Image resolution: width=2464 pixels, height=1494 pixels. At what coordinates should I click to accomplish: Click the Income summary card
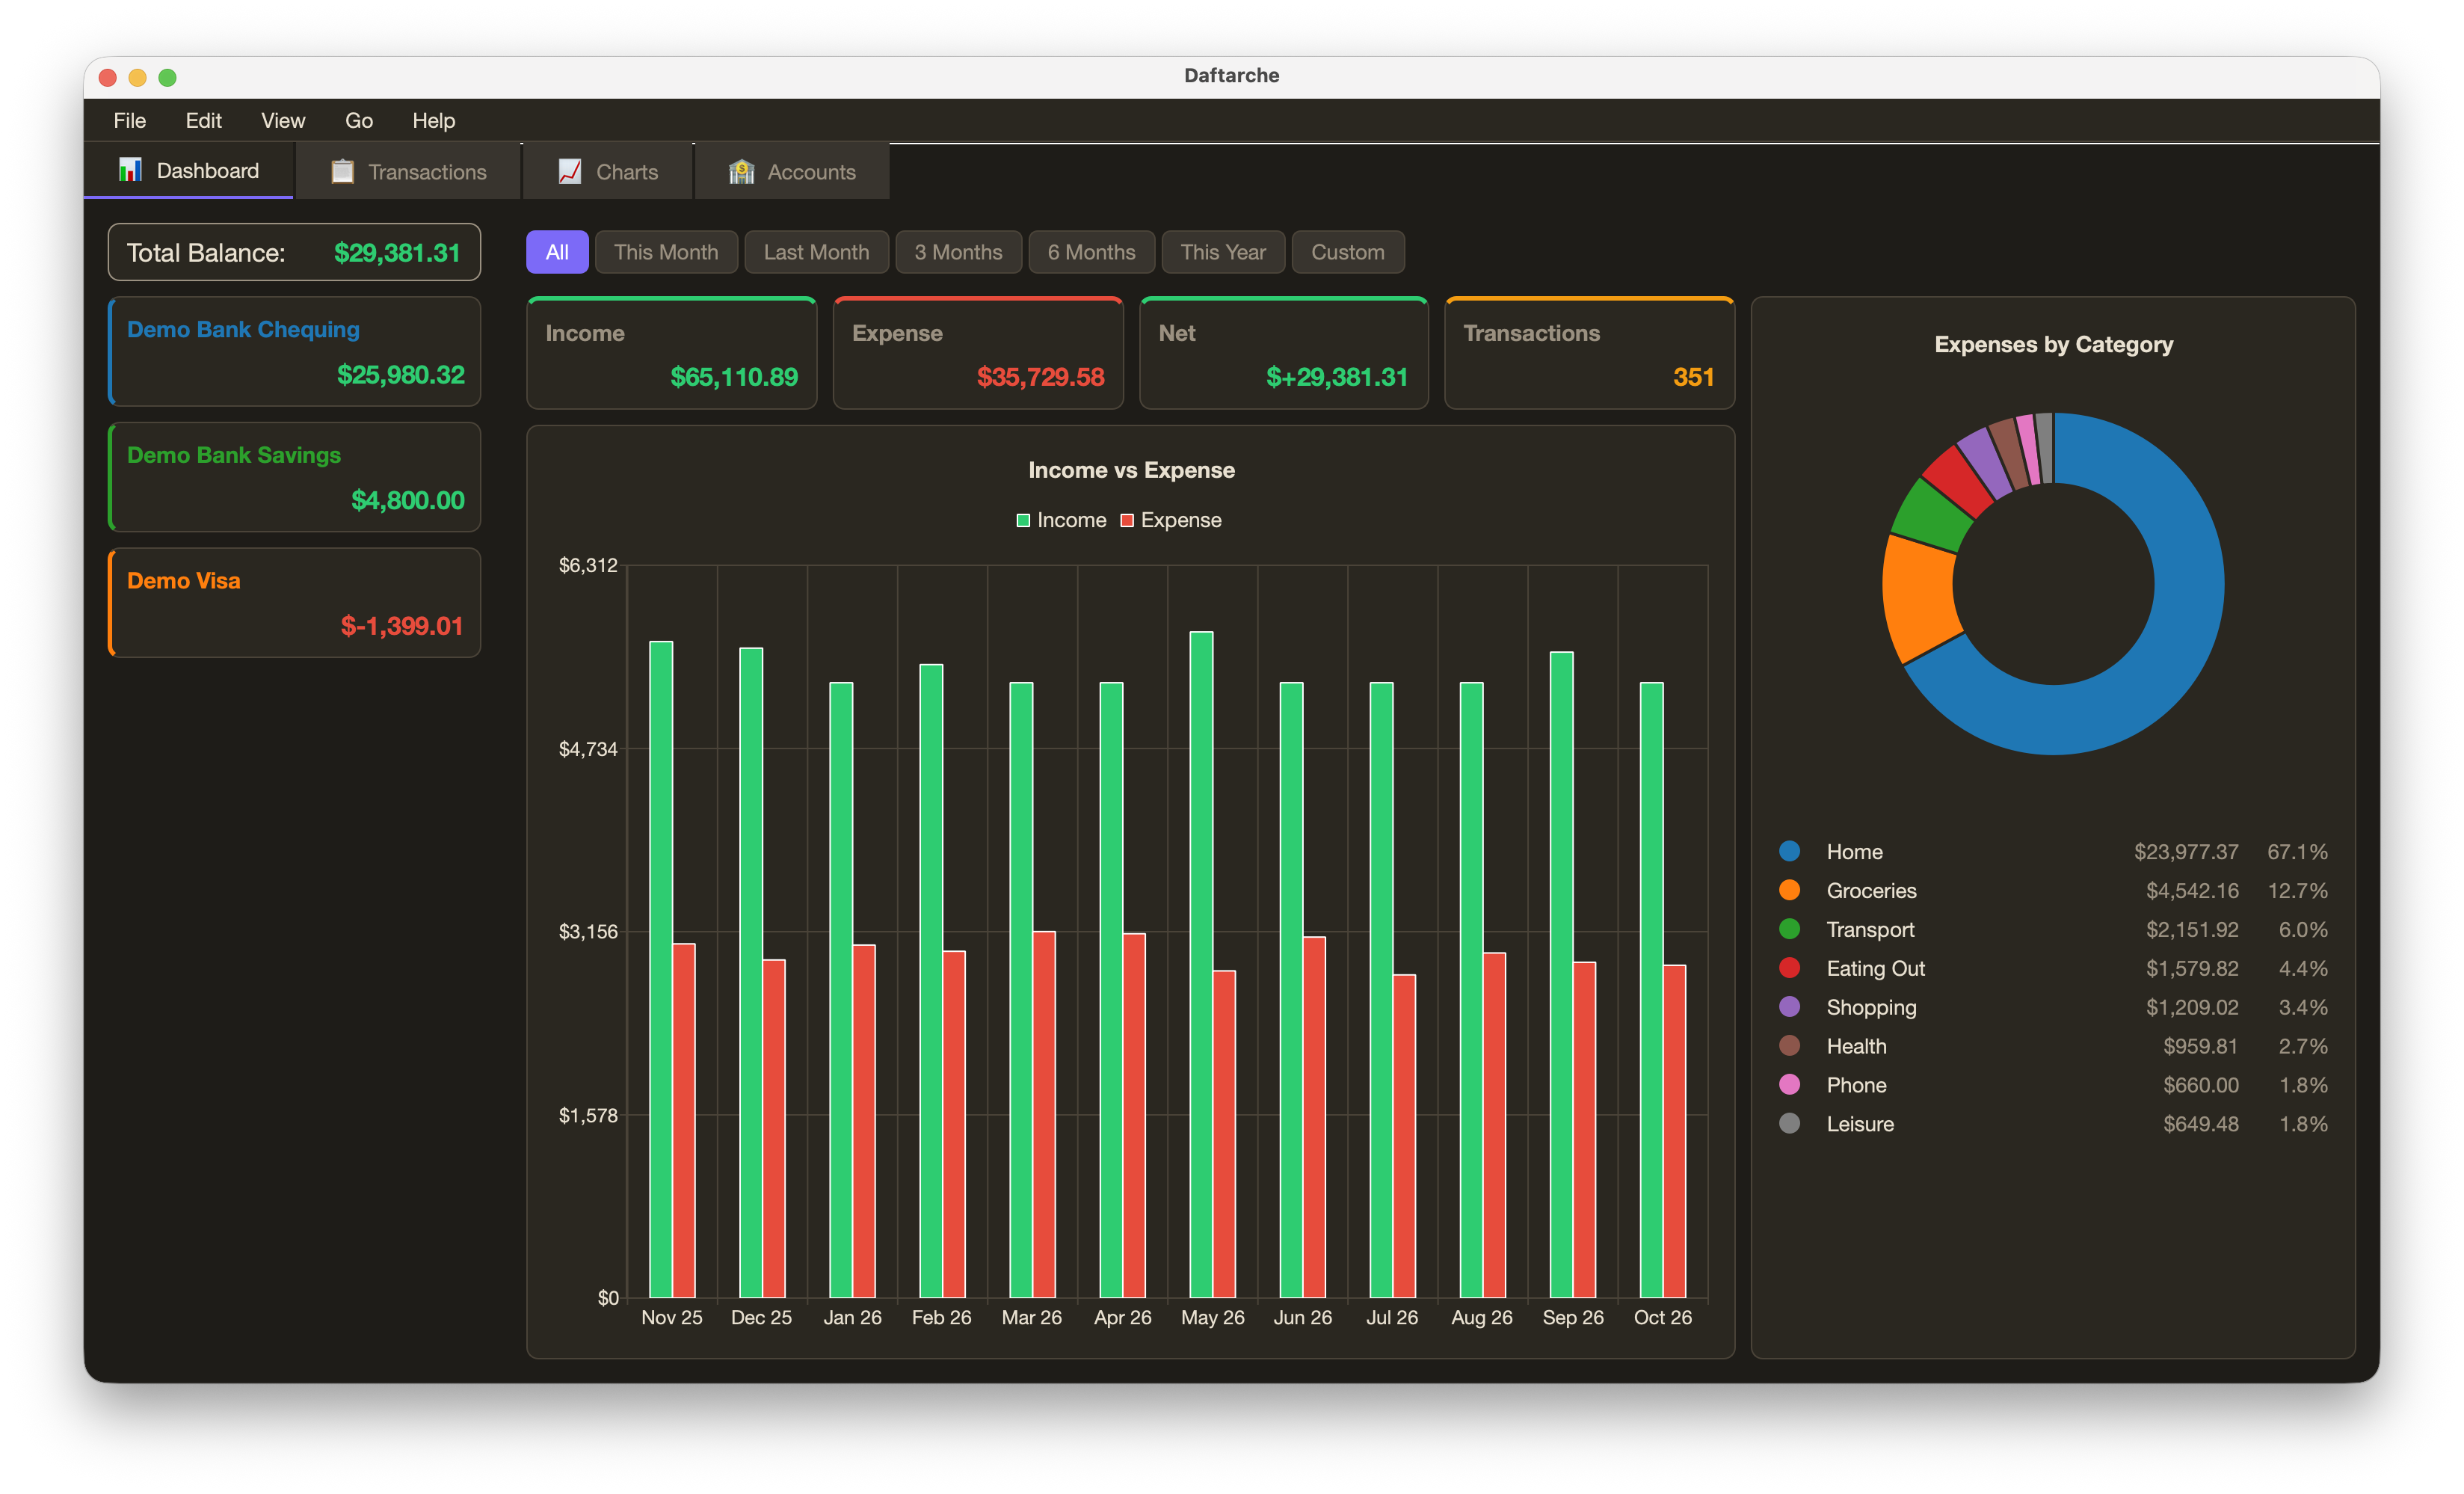pos(671,353)
